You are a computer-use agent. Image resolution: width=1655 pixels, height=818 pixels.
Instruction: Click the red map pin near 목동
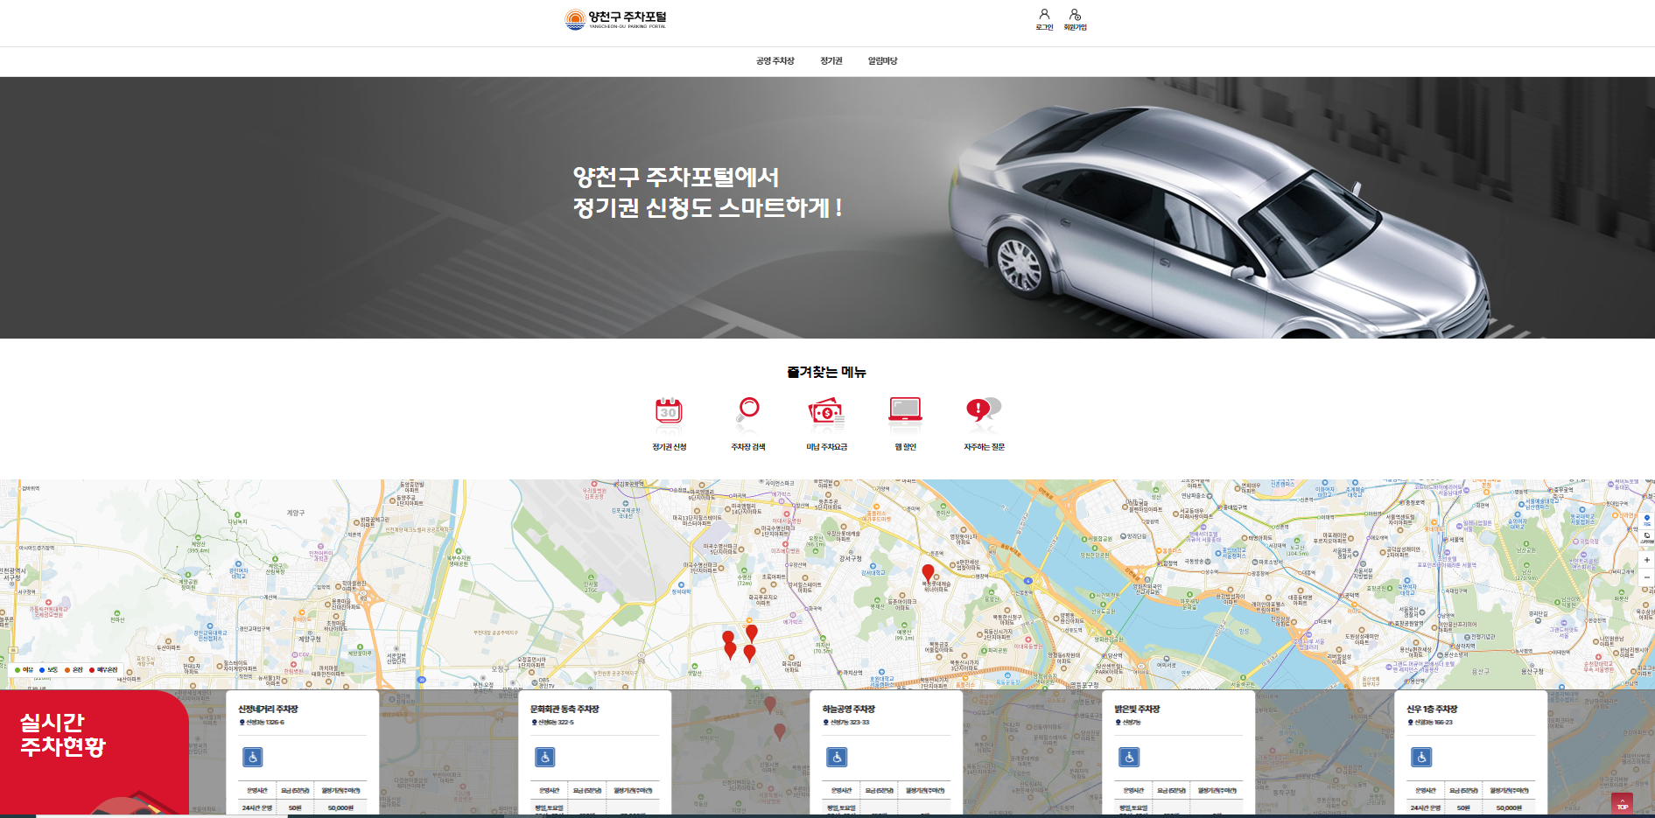pyautogui.click(x=928, y=572)
